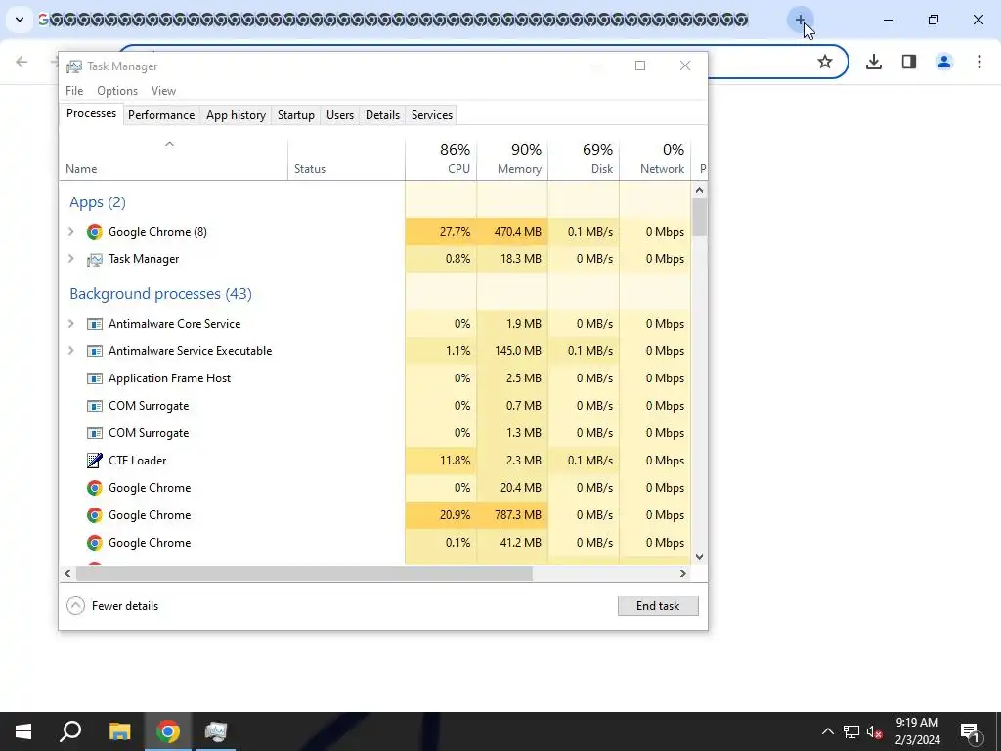Select Antimalware Core Service icon
Screen dimensions: 1001x751
click(x=95, y=324)
